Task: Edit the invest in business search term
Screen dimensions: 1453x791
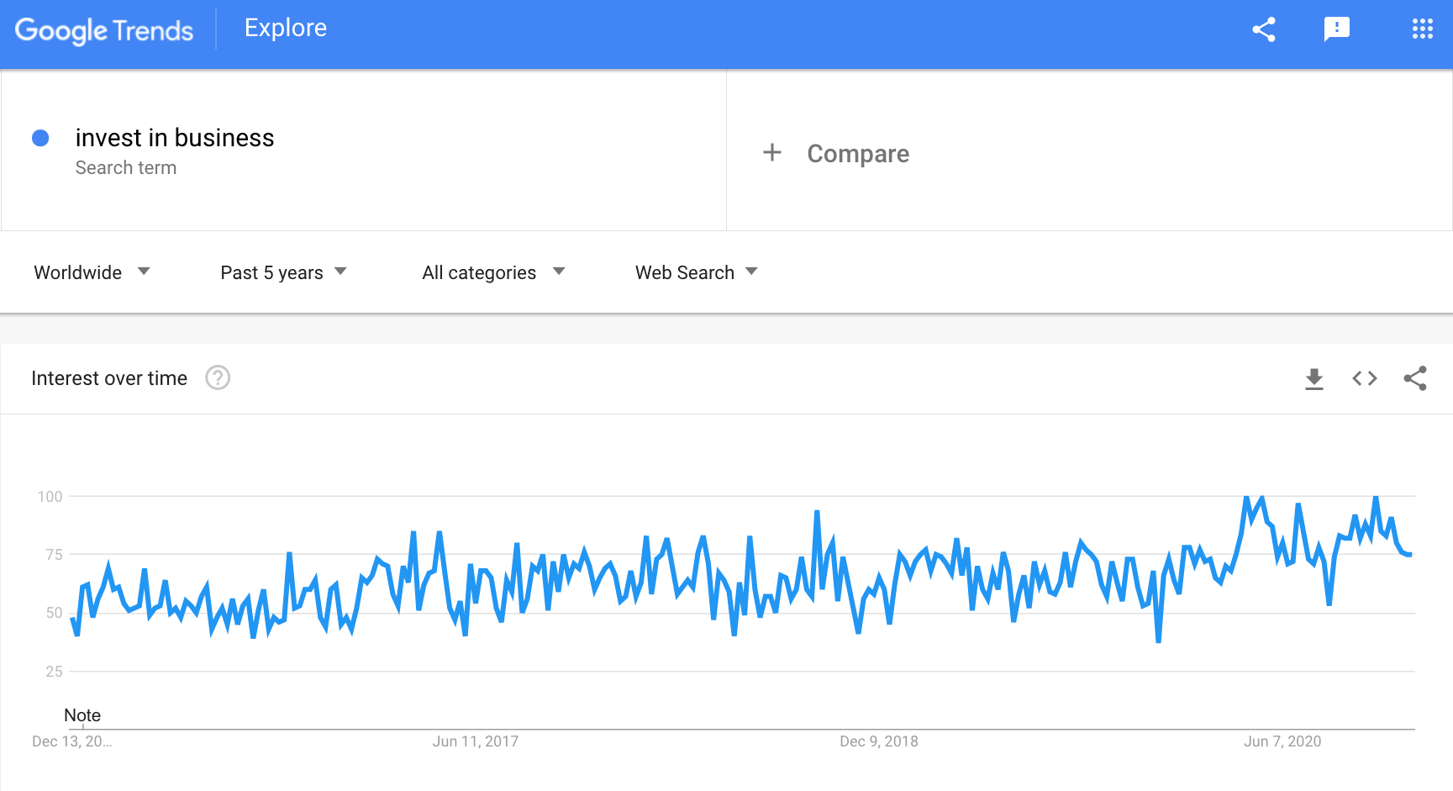Action: point(175,138)
